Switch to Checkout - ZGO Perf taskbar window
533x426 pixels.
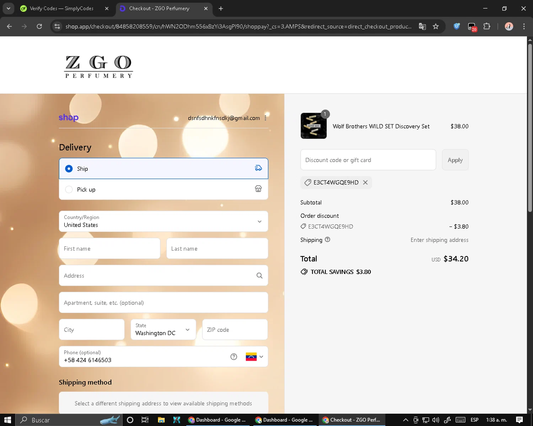pos(352,420)
